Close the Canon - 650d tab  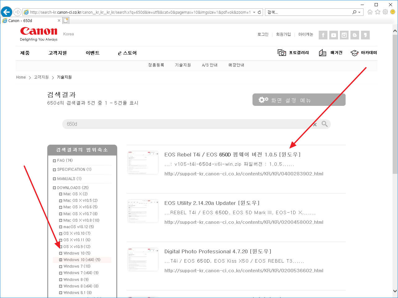click(59, 20)
